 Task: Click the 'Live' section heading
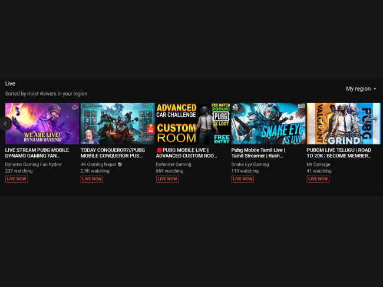coord(10,84)
